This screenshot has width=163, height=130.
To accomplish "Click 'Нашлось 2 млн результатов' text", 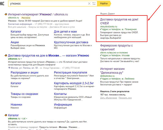I will coord(115,91).
